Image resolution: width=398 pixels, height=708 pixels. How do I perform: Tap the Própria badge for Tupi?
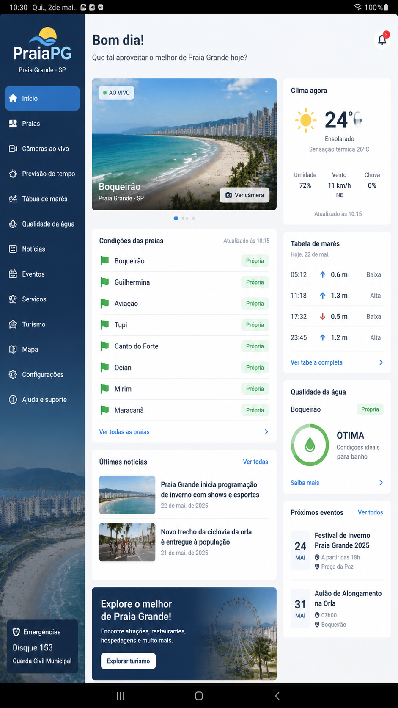255,325
